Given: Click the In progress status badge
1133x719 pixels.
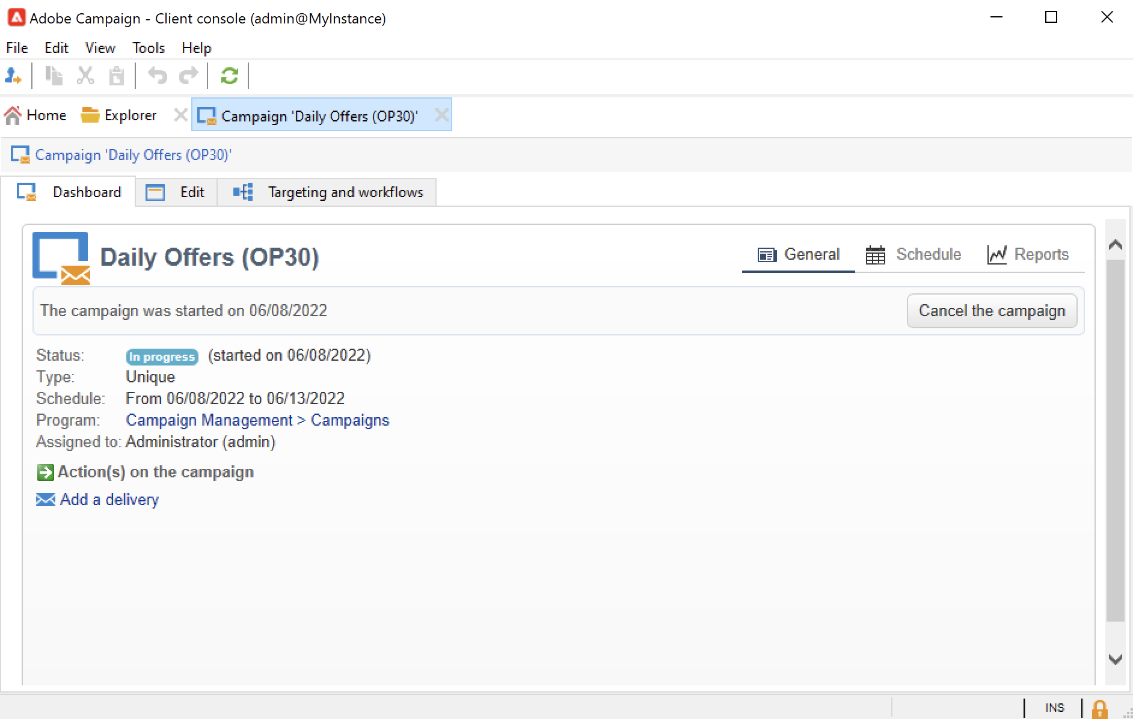Looking at the screenshot, I should pyautogui.click(x=162, y=356).
